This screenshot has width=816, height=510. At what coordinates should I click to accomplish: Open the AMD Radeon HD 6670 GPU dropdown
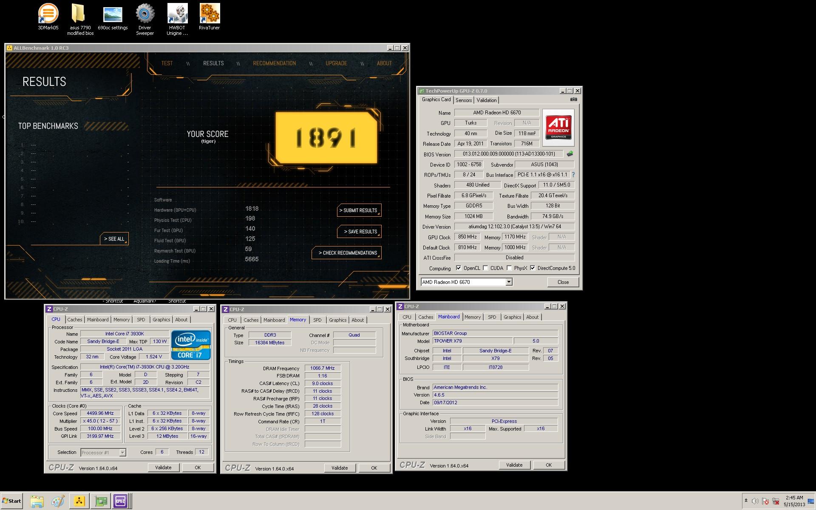[x=509, y=282]
